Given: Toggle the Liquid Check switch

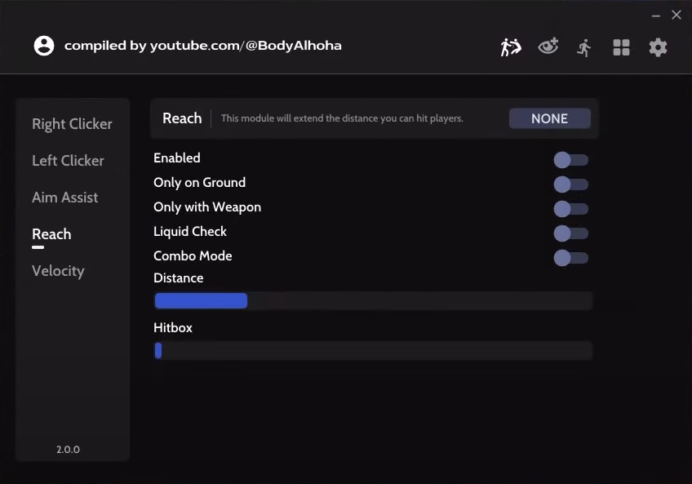Looking at the screenshot, I should point(571,233).
